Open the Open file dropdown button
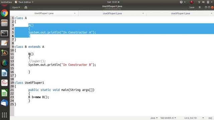The height and width of the screenshot is (120, 214). 16,7
